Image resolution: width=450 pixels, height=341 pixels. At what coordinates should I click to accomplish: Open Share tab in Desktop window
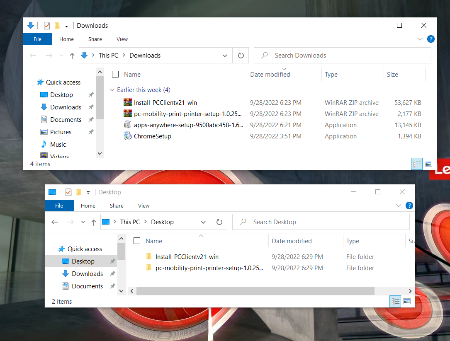[x=117, y=206]
